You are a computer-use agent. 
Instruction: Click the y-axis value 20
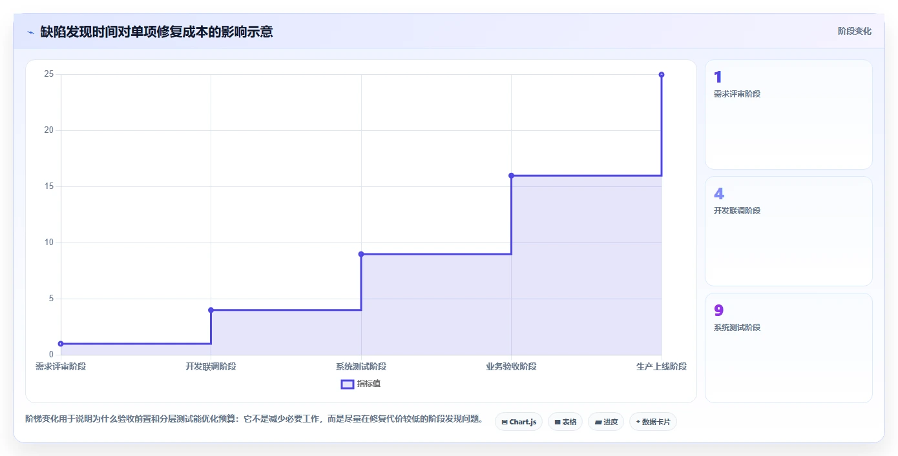pyautogui.click(x=48, y=130)
